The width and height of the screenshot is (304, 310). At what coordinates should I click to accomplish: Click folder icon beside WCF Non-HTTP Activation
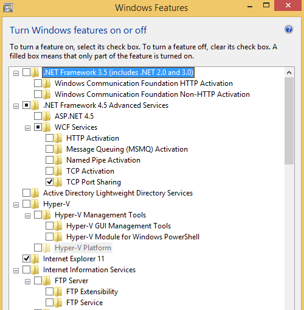tap(47, 94)
